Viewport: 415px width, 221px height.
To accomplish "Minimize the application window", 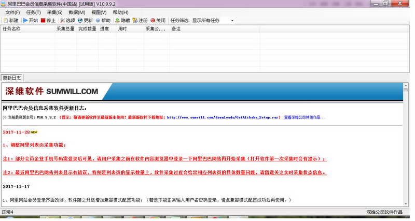I will 376,4.
